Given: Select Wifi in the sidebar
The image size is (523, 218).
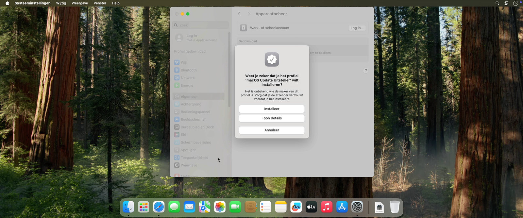Looking at the screenshot, I should pos(199,62).
